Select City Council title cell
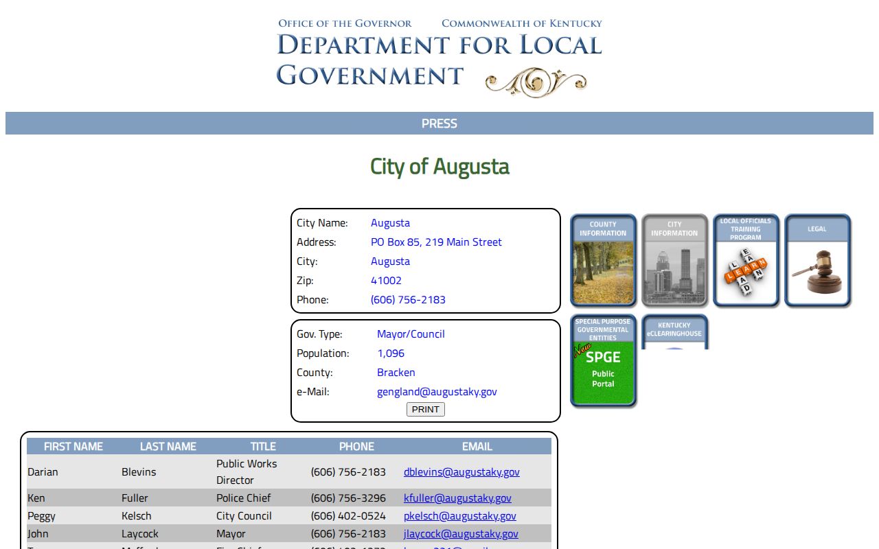 (244, 516)
